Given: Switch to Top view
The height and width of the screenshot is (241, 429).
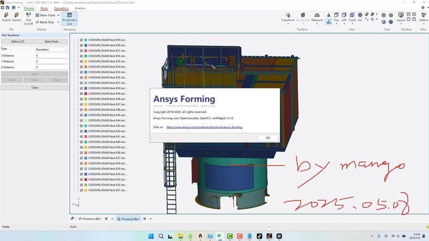Looking at the screenshot, I should [x=336, y=17].
